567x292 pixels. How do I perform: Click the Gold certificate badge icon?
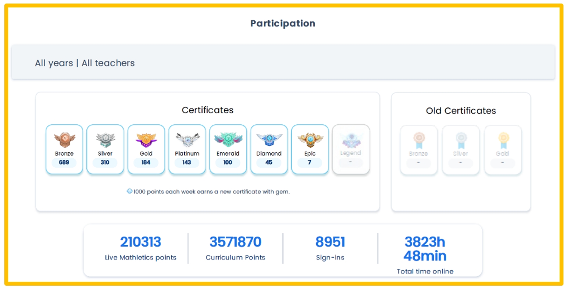(x=146, y=140)
